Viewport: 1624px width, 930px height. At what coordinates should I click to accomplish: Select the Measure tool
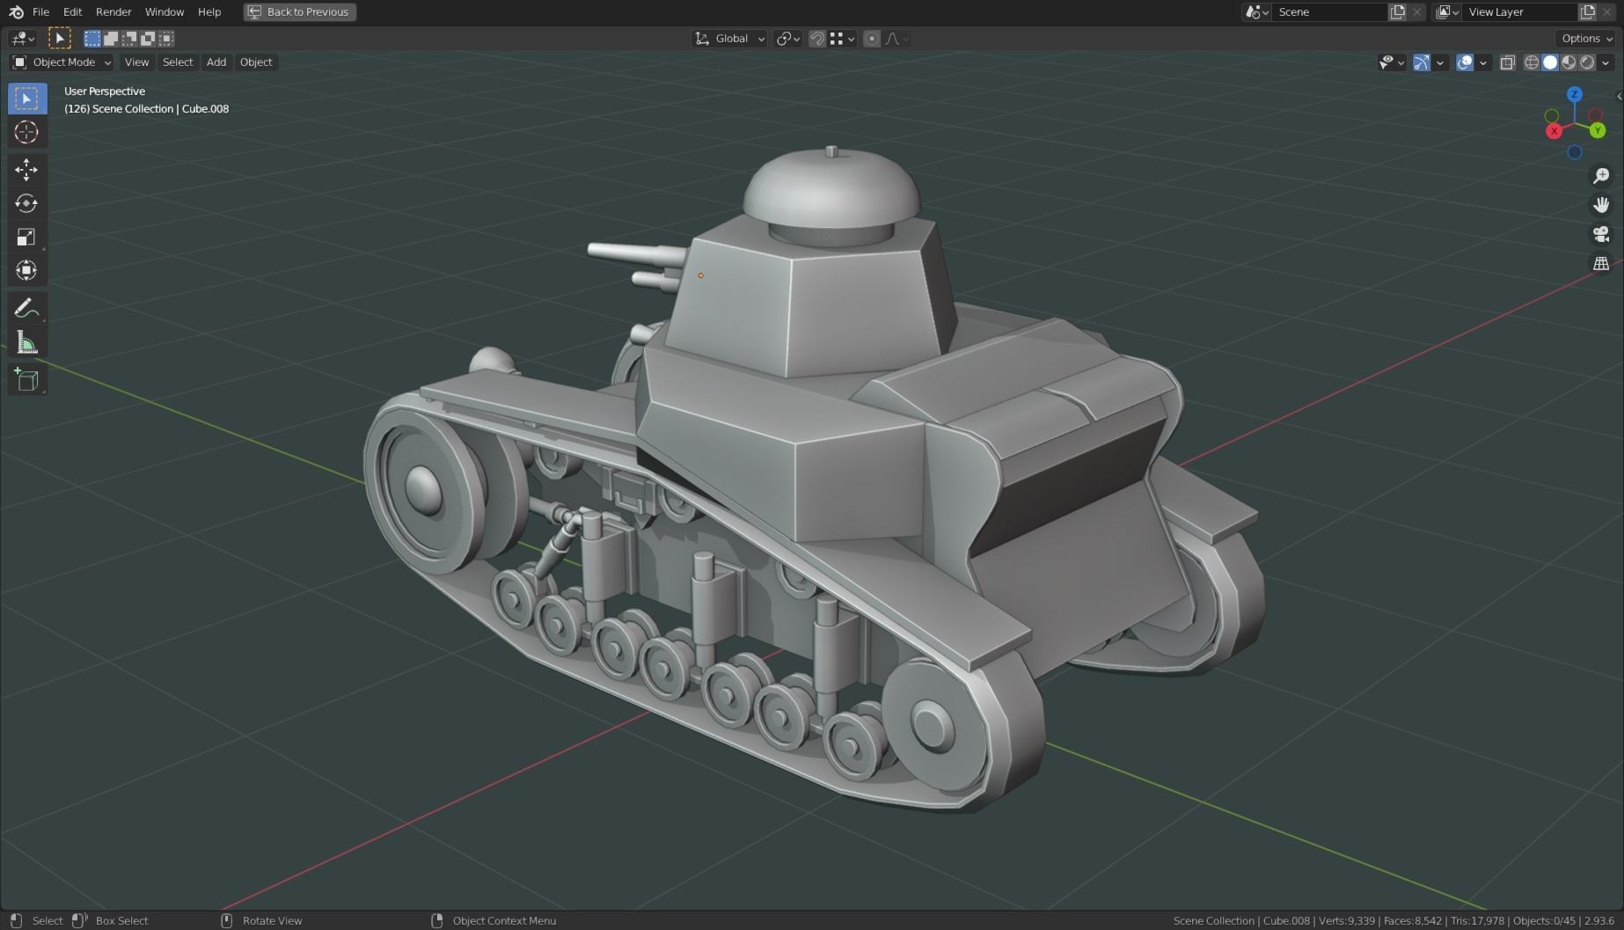[26, 342]
